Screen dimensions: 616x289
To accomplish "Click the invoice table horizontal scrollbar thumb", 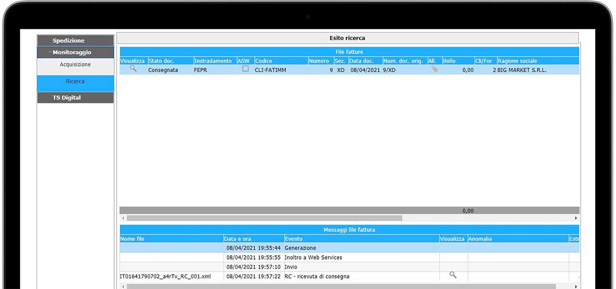I will (264, 218).
